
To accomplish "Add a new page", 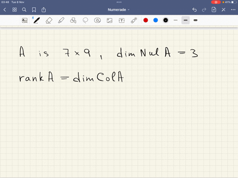I will tap(214, 10).
